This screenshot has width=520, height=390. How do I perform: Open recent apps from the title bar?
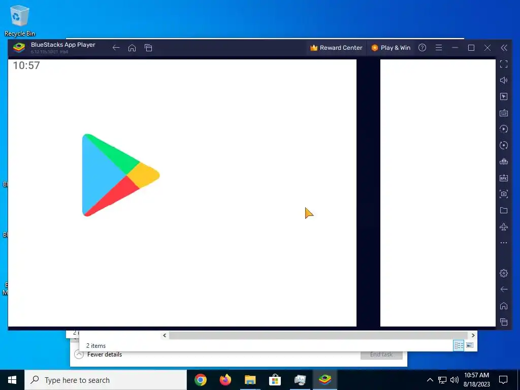pos(148,48)
